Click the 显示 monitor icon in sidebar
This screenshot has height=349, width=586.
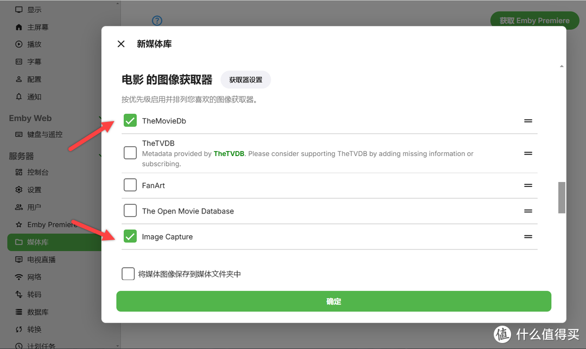point(18,10)
